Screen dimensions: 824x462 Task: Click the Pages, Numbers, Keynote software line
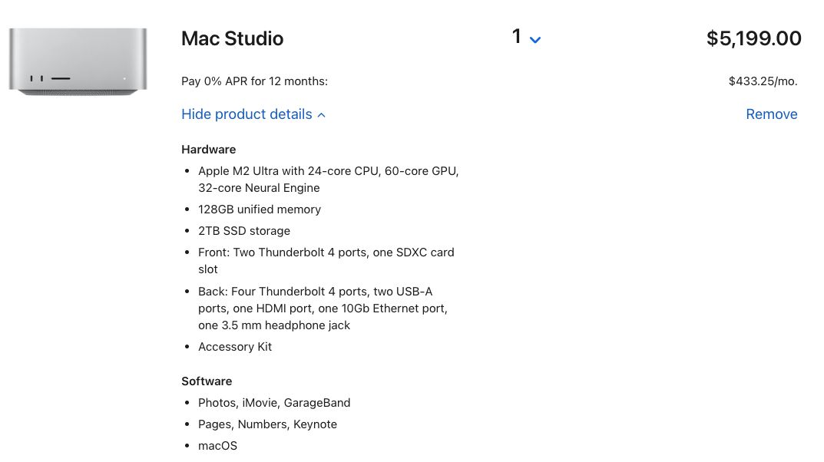pos(267,424)
